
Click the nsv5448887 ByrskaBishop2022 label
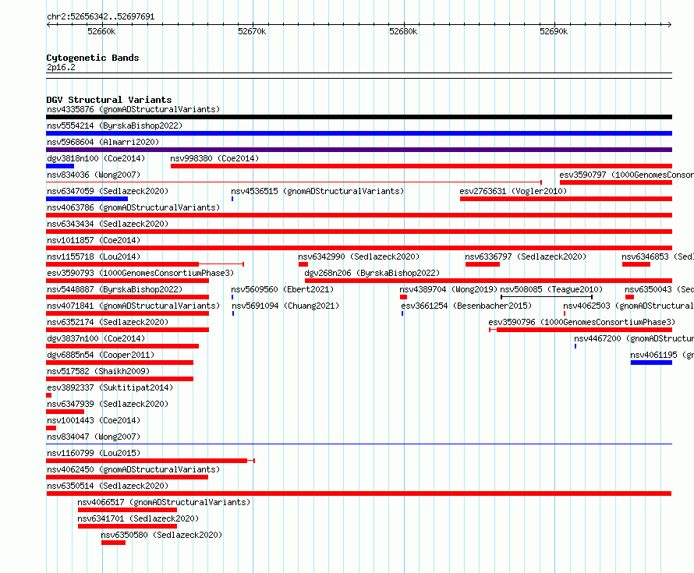pos(115,289)
